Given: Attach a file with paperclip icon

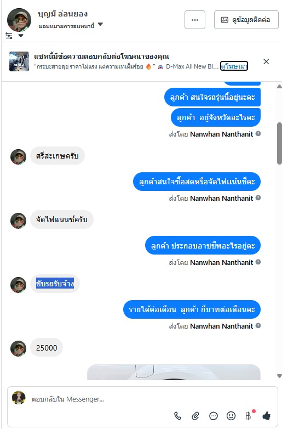Looking at the screenshot, I should [x=195, y=416].
